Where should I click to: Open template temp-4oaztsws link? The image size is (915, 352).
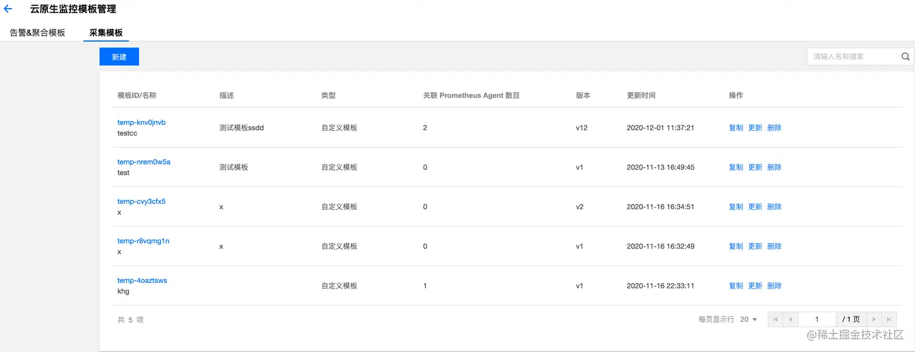click(x=142, y=281)
